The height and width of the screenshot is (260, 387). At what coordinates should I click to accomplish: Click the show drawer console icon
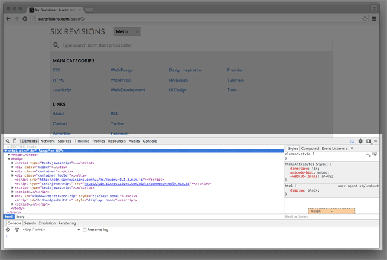click(352, 141)
